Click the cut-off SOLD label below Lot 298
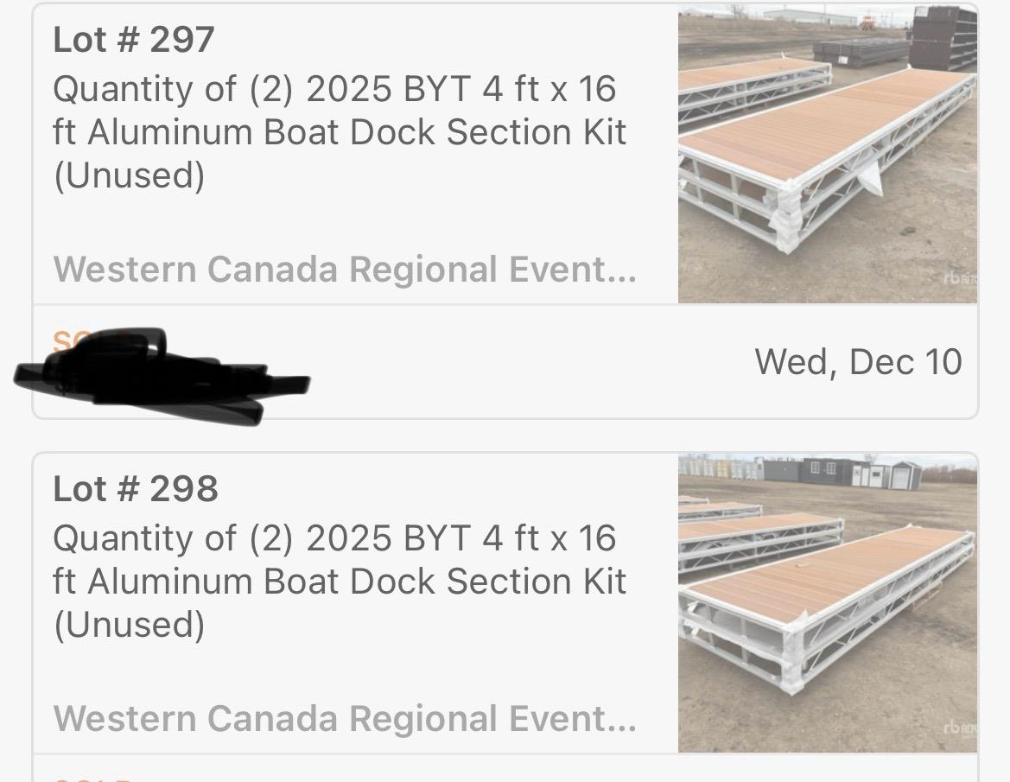 click(93, 778)
